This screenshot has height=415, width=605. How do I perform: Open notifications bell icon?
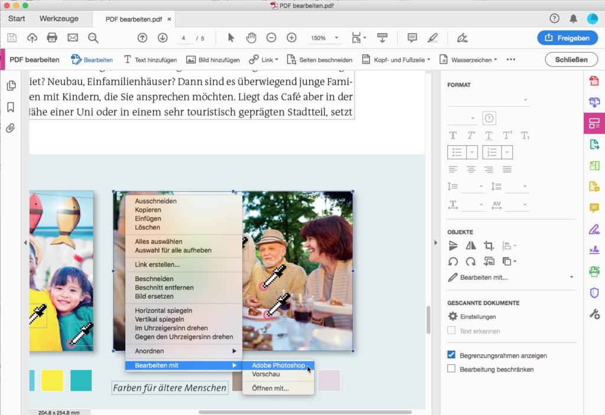[573, 18]
